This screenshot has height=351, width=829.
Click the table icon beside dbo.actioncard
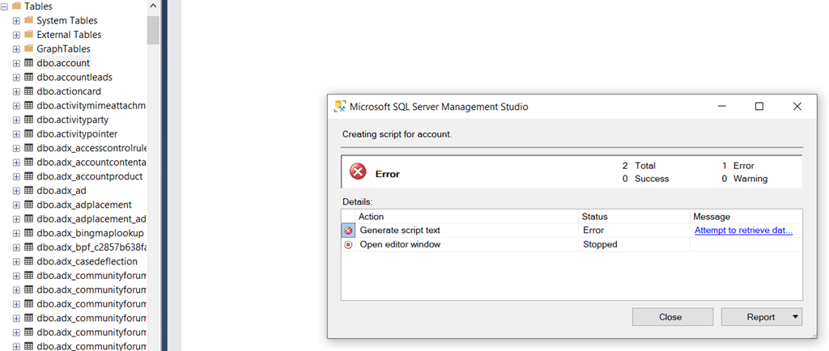coord(29,91)
